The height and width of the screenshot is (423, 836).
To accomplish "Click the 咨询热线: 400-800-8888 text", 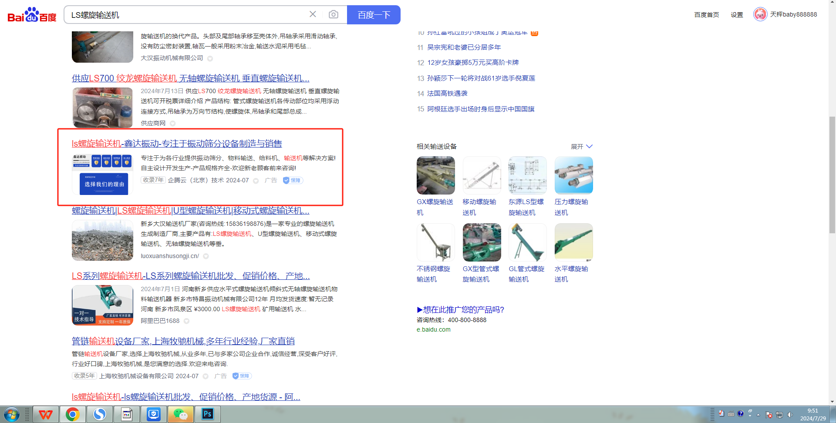I will (x=452, y=320).
